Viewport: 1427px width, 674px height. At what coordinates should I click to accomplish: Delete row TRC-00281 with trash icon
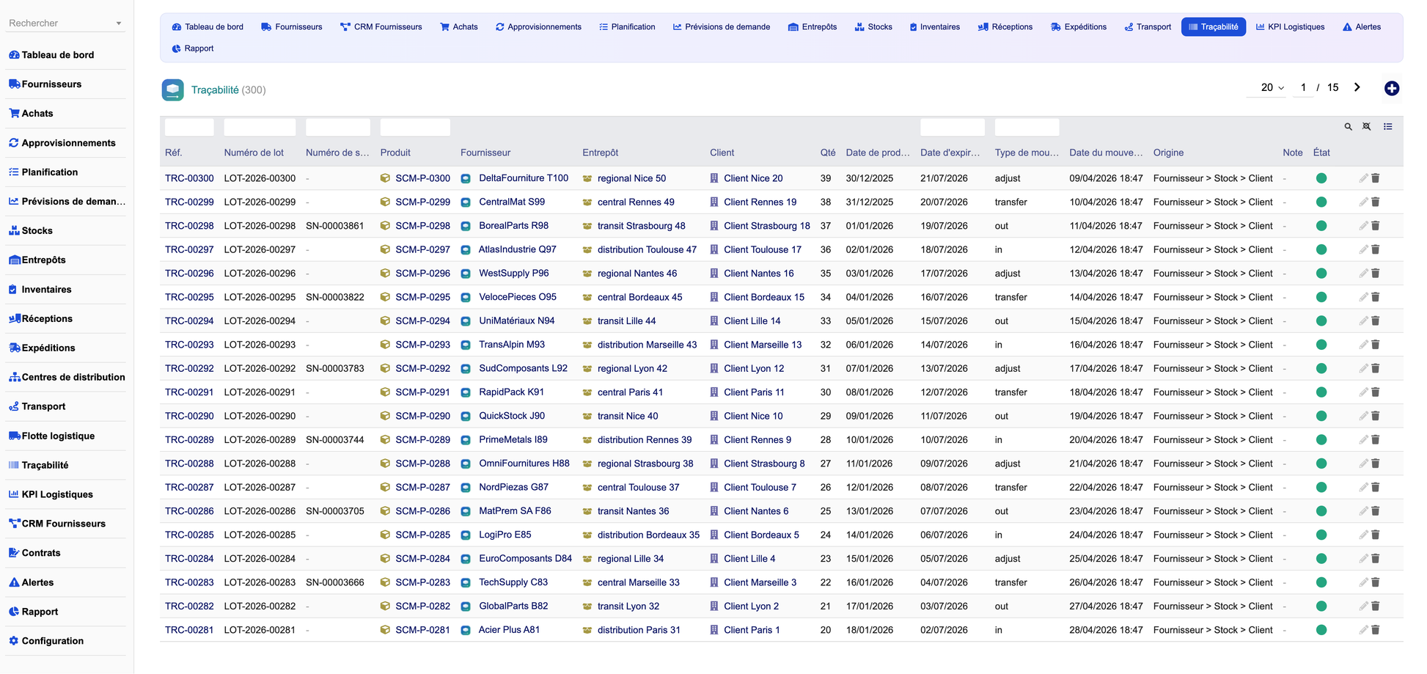1376,630
